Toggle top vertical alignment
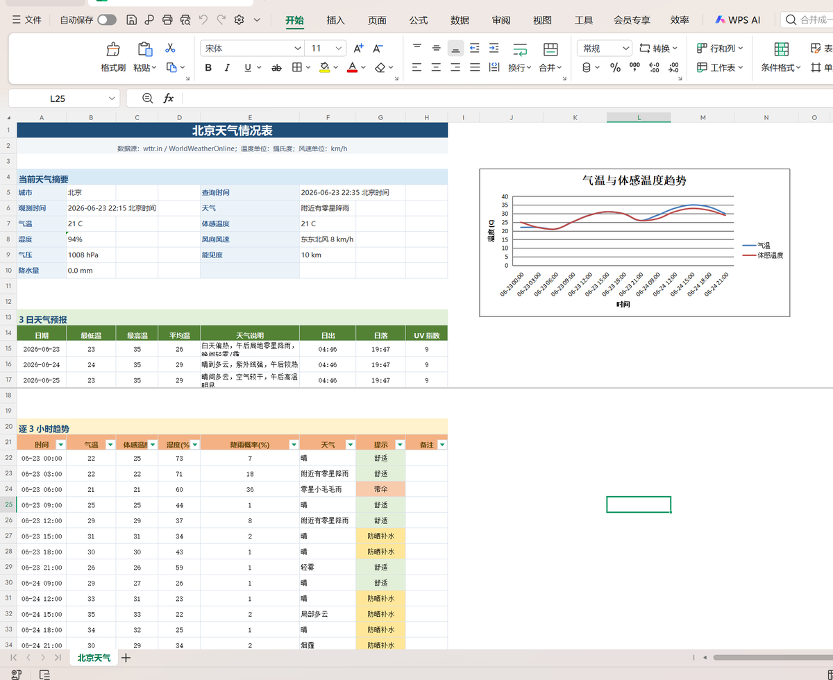 [x=416, y=48]
